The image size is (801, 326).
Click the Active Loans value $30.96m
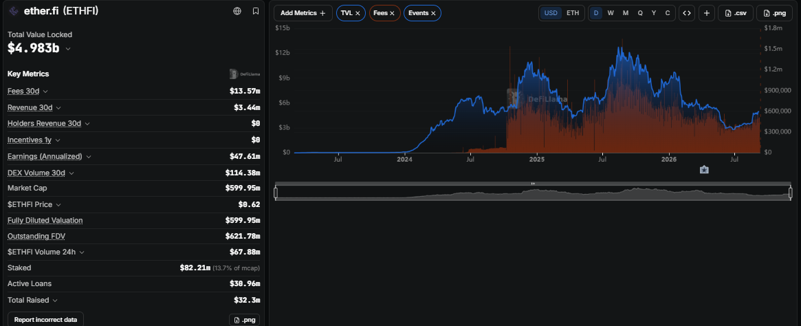pyautogui.click(x=245, y=284)
